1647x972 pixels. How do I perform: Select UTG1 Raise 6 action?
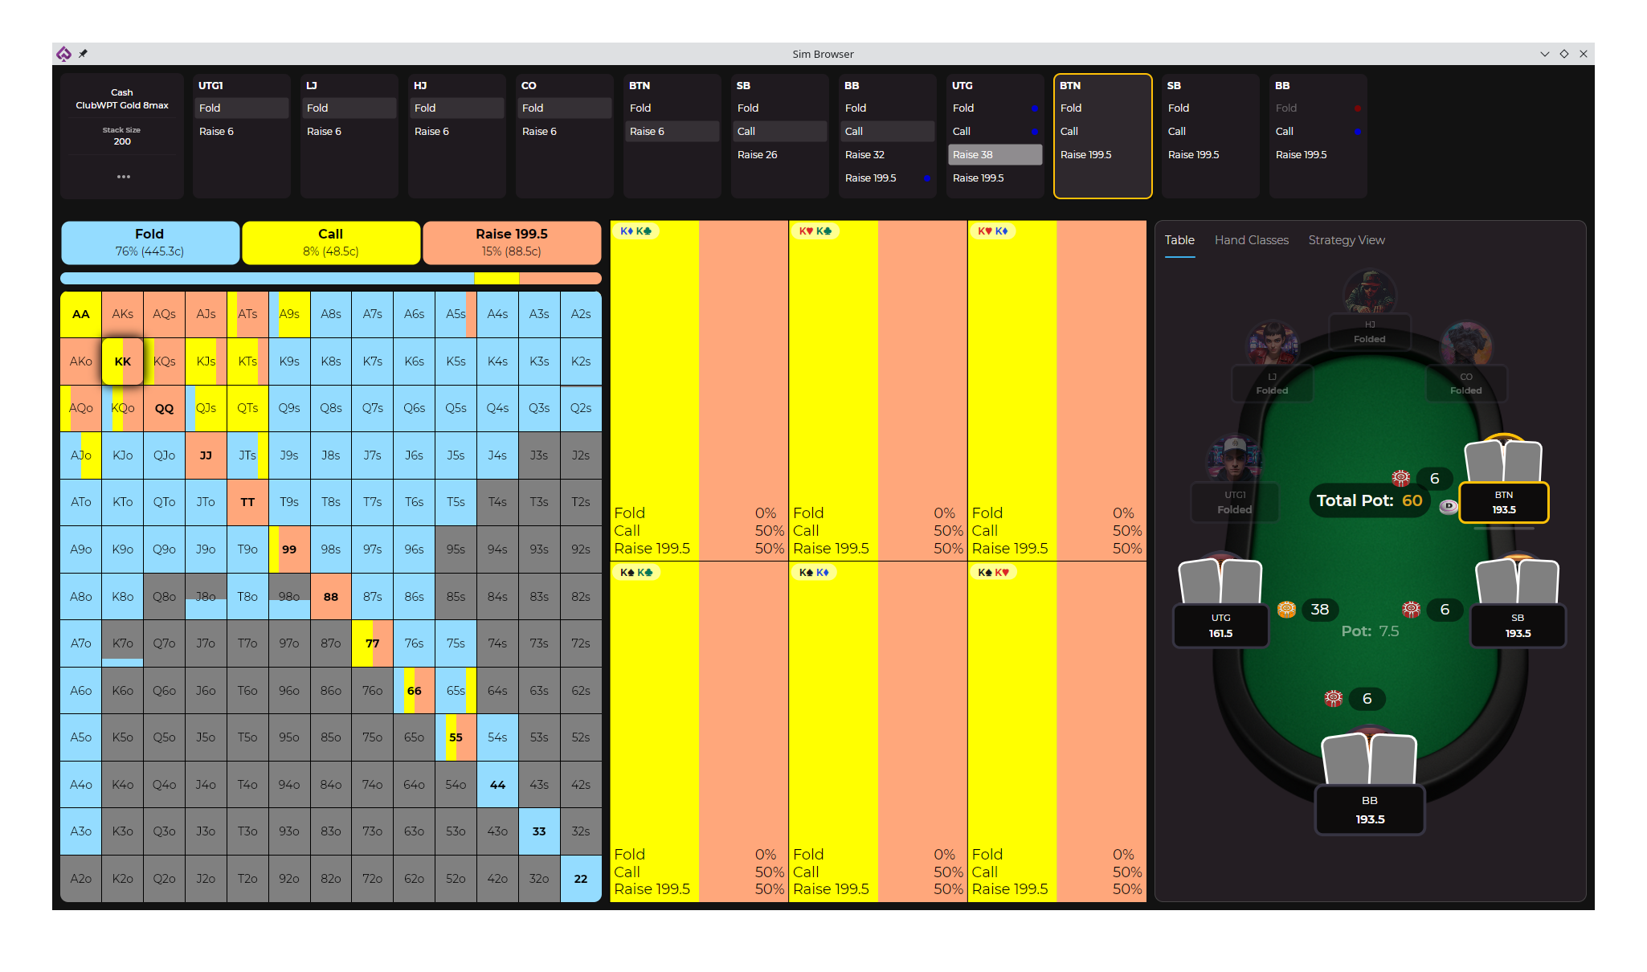(x=242, y=131)
